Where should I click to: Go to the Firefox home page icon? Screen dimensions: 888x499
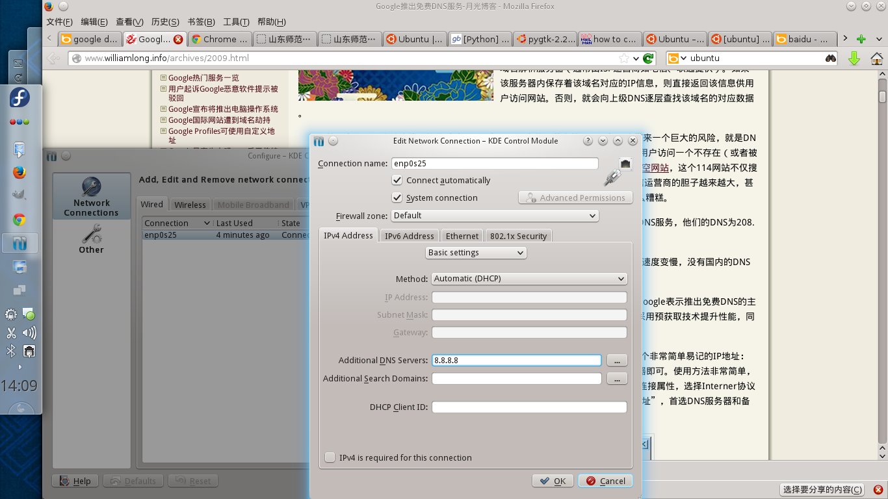pos(876,58)
